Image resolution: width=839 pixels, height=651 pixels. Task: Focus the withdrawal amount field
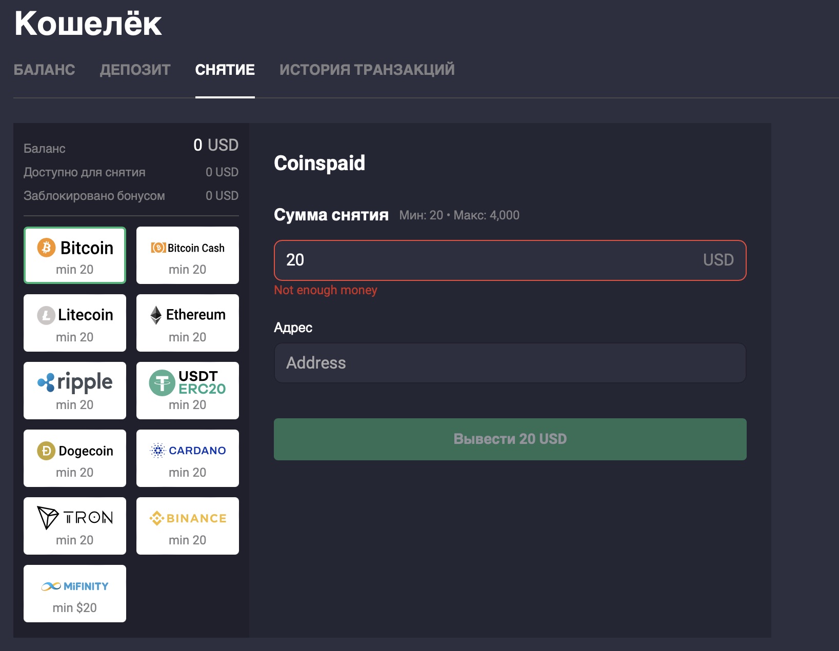(510, 260)
